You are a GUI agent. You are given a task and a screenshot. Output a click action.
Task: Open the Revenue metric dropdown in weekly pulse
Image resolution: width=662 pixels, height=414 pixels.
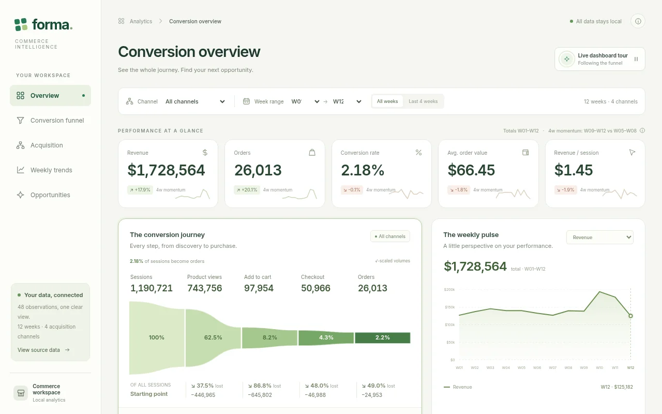point(600,237)
